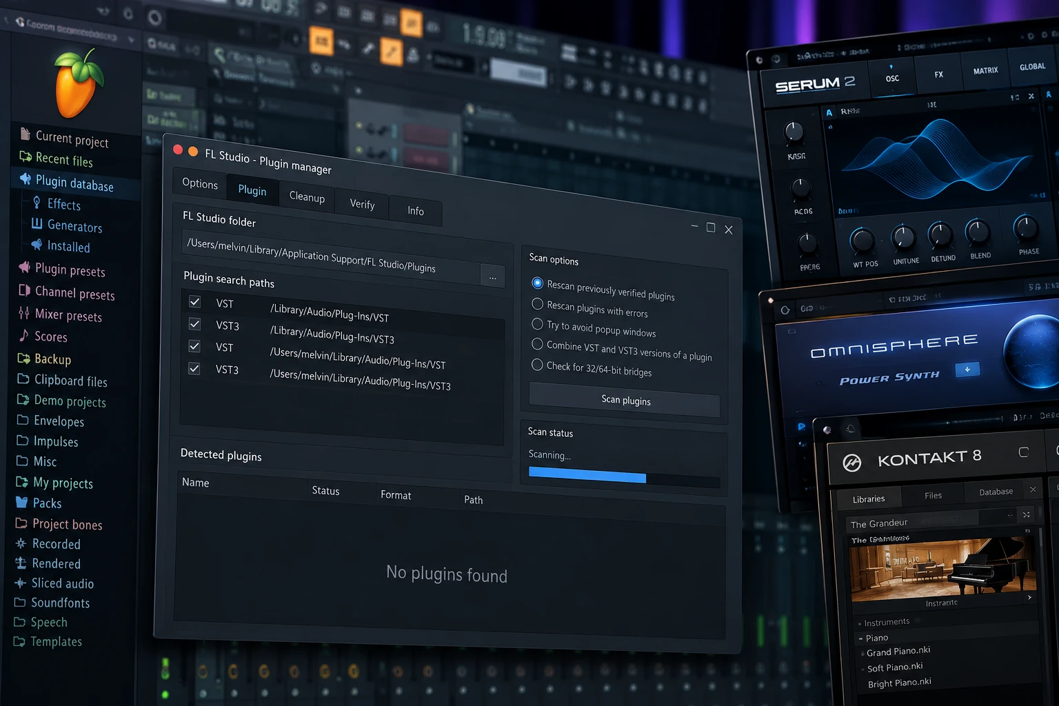Image resolution: width=1059 pixels, height=706 pixels.
Task: Open the MATRIX tab in Serum 2
Action: point(985,70)
